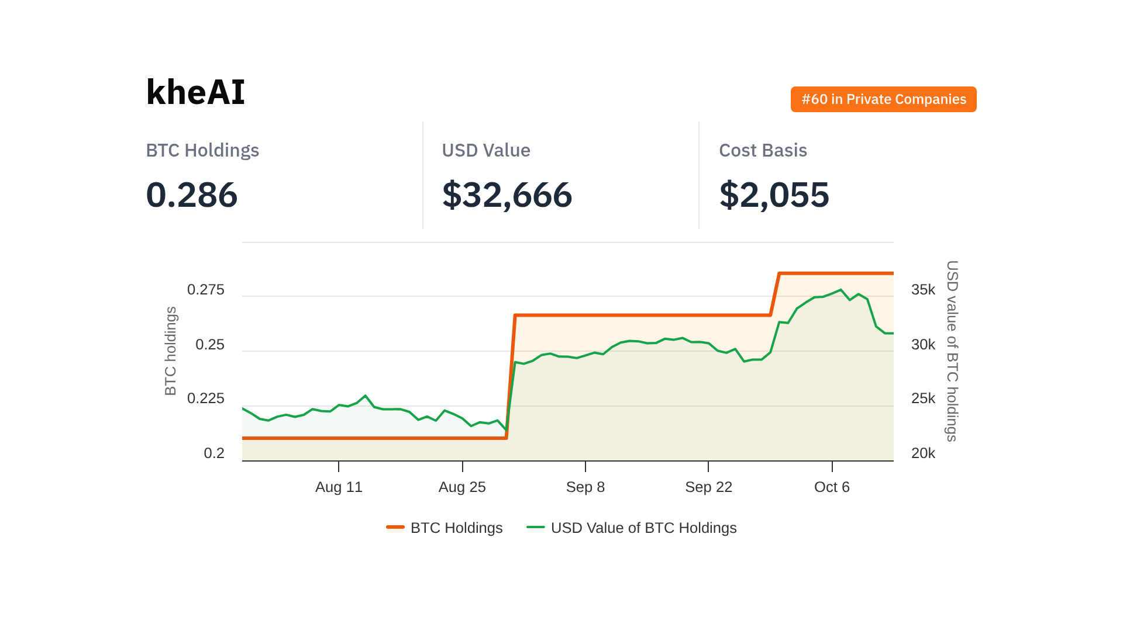Click the orange BTC Holdings legend line
This screenshot has height=631, width=1123.
coord(395,528)
